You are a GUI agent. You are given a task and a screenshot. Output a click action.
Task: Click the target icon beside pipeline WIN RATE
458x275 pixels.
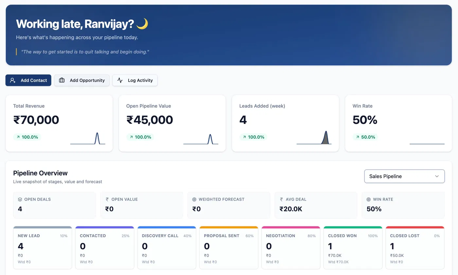[369, 199]
